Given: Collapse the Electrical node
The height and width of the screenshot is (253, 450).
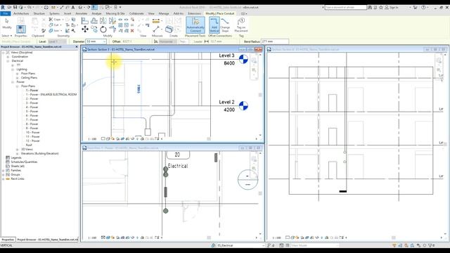Looking at the screenshot, I should (x=8, y=61).
